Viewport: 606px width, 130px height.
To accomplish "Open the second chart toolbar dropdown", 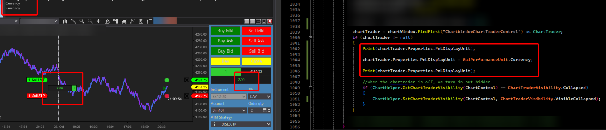I will (39, 21).
